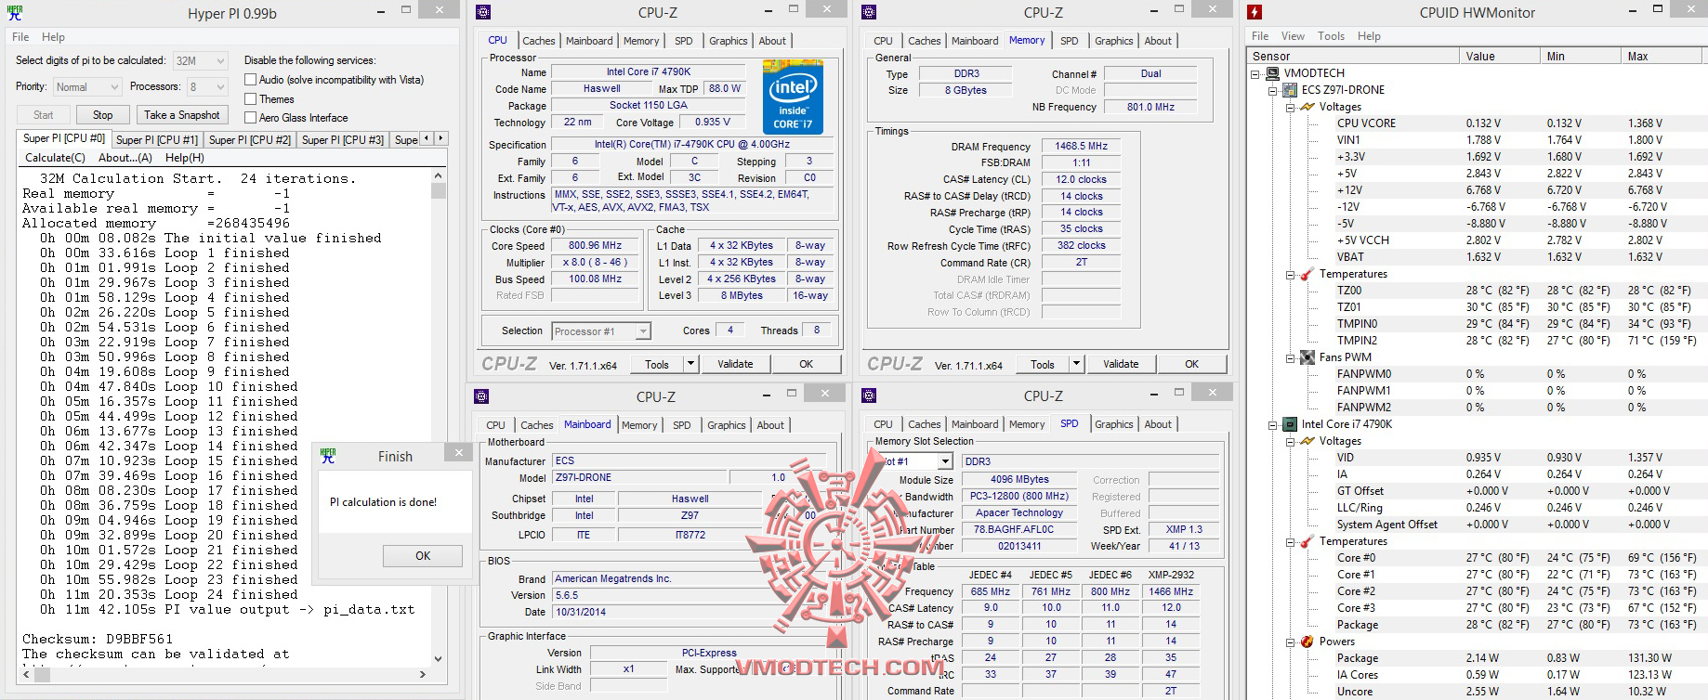Select the VMODTECH computer icon in HWMonitor
1708x700 pixels.
(x=1272, y=73)
